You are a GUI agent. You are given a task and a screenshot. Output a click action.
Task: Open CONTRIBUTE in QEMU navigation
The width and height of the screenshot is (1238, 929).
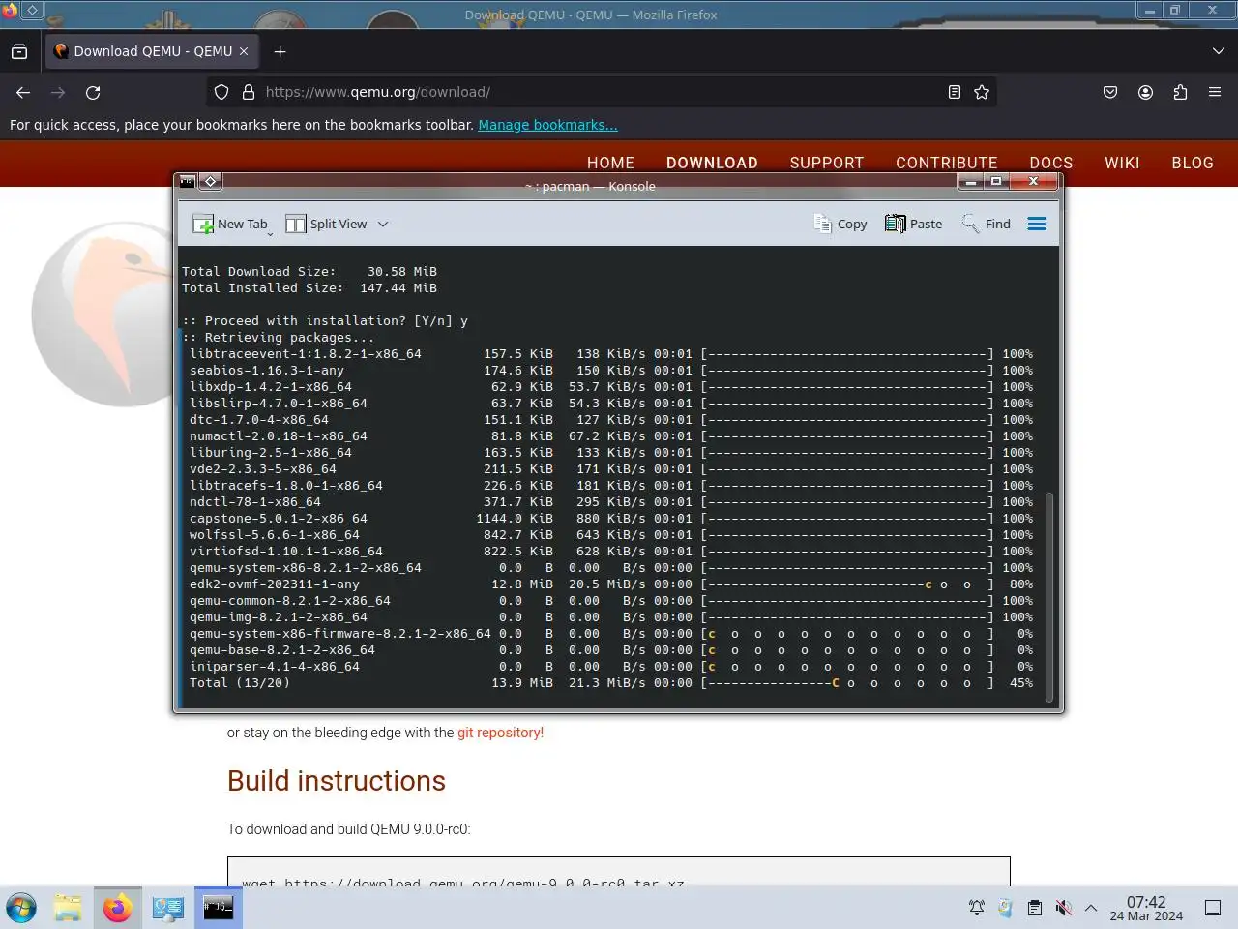(947, 163)
